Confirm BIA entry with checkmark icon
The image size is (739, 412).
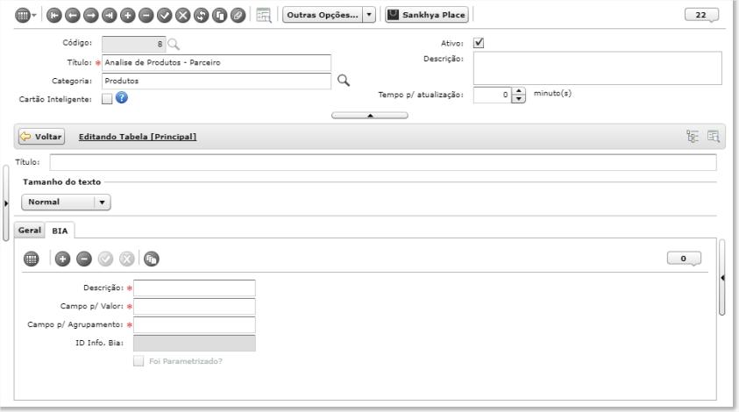105,259
